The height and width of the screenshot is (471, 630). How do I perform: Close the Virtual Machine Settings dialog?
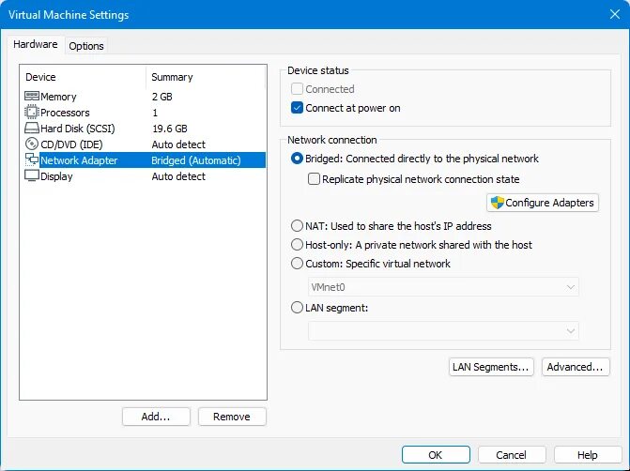615,14
